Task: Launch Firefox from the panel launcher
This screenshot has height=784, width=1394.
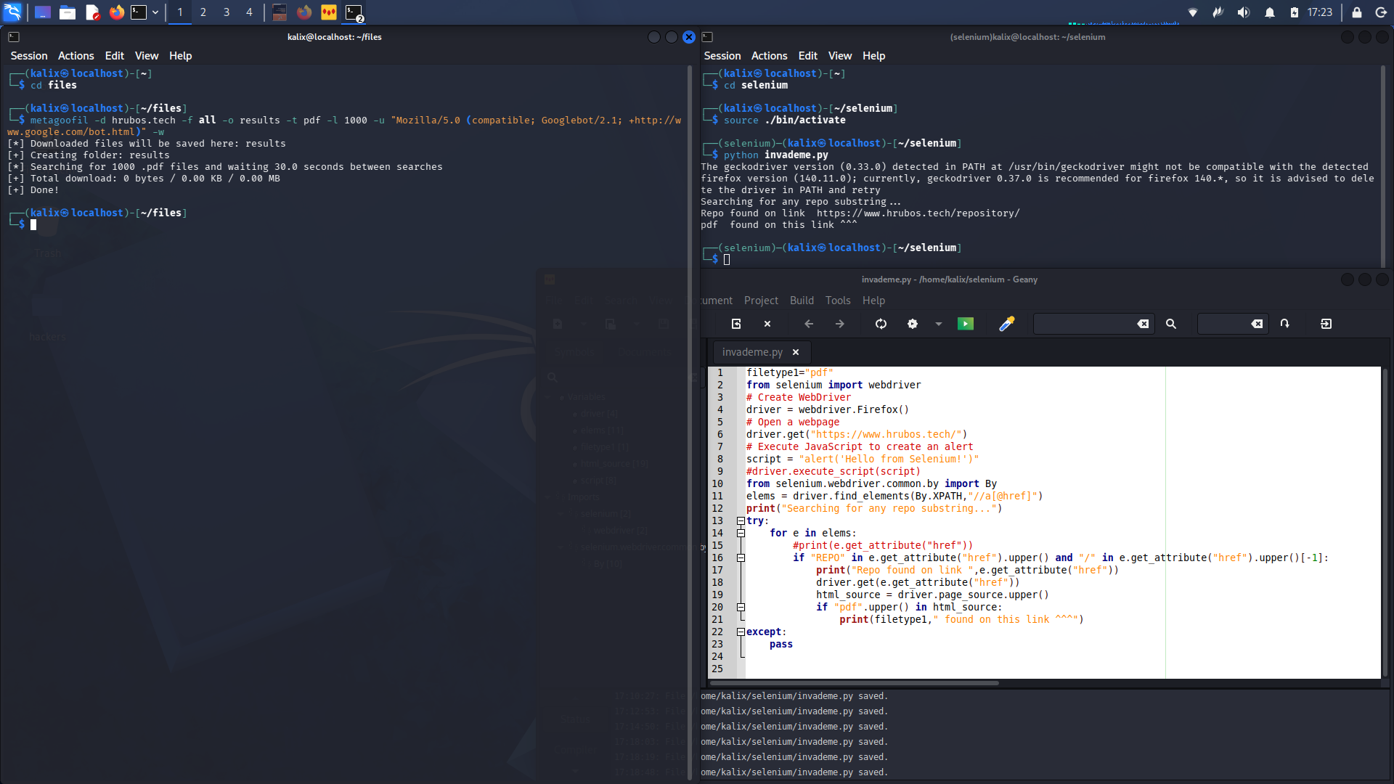Action: 116,12
